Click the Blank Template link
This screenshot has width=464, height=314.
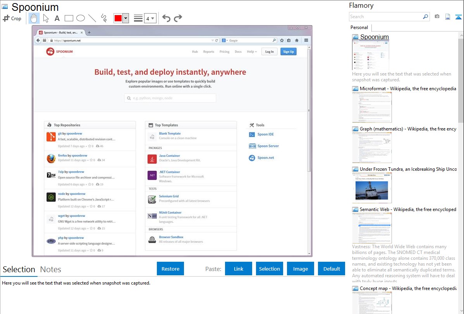click(170, 134)
